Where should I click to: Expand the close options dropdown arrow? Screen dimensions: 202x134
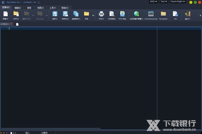[93, 15]
